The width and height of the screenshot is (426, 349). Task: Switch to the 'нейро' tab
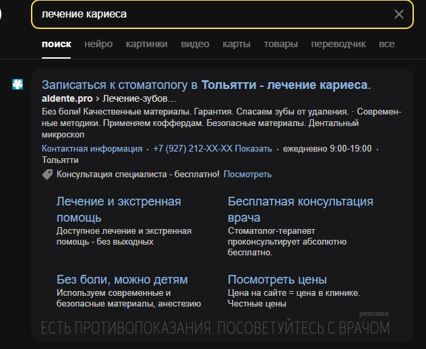pyautogui.click(x=98, y=44)
